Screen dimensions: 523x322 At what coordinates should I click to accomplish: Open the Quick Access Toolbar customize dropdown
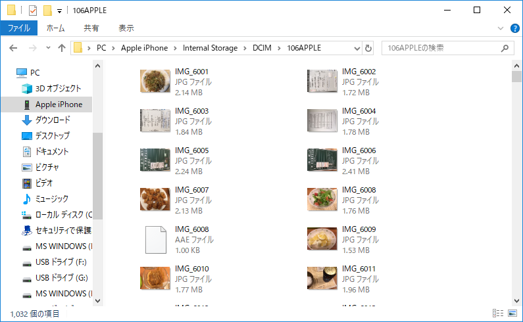click(x=59, y=11)
